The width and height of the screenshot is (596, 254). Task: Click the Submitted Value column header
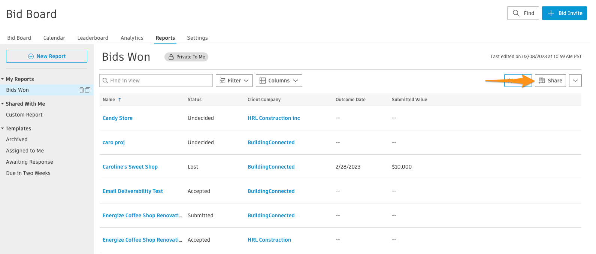[409, 100]
